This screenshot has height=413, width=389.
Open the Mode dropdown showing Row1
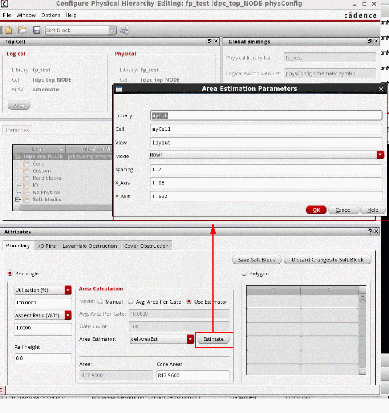tap(380, 155)
